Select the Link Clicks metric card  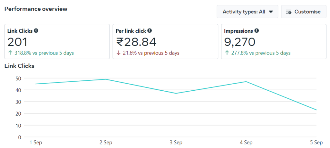tap(57, 41)
